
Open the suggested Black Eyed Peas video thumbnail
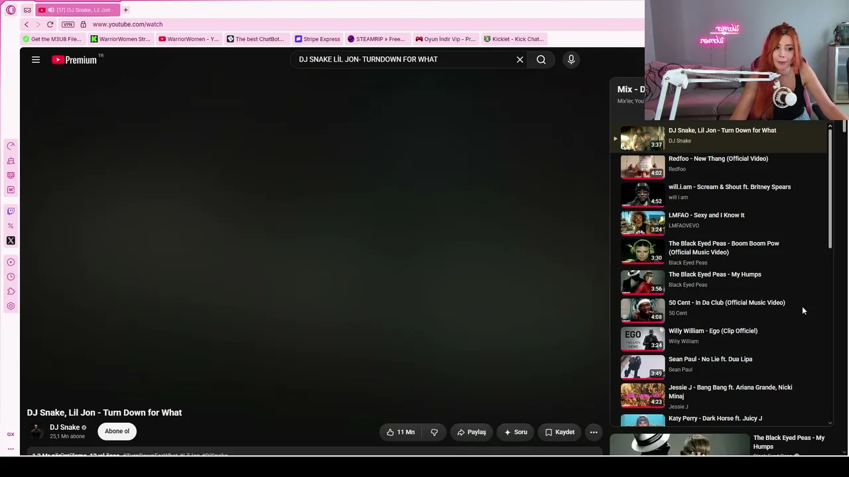[x=679, y=445]
